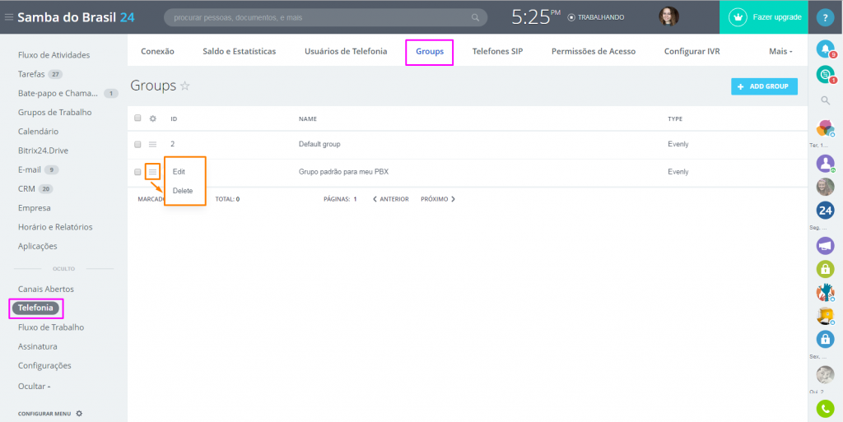Click the Configurar Menu link
843x422 pixels.
[x=44, y=414]
